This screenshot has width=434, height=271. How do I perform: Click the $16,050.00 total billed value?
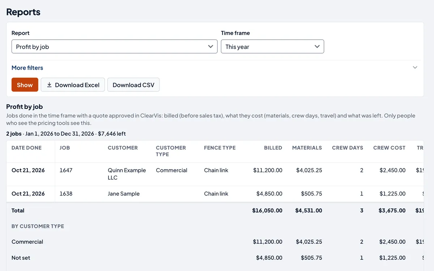pyautogui.click(x=267, y=210)
